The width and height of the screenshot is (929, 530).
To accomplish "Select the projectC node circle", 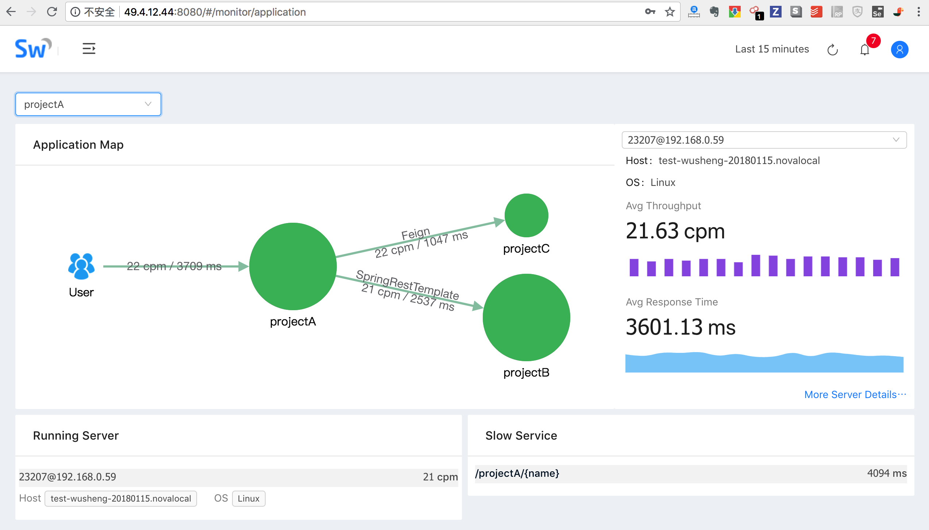I will tap(526, 215).
